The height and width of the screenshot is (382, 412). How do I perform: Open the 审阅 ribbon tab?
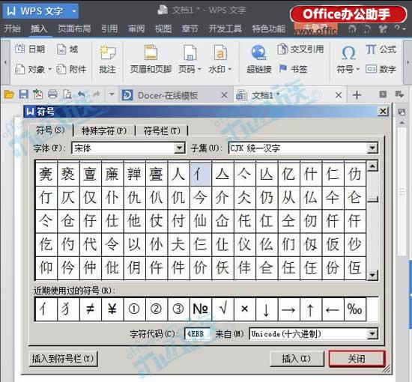pos(136,28)
